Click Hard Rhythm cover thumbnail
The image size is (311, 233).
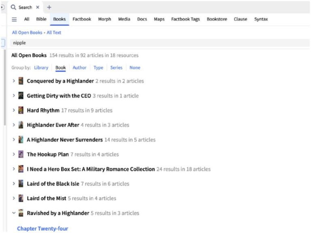coord(21,110)
